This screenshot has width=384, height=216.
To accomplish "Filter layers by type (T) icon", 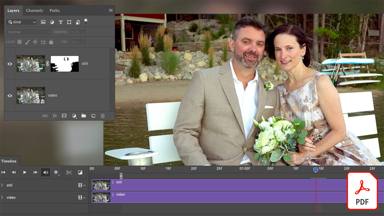I will [x=60, y=22].
